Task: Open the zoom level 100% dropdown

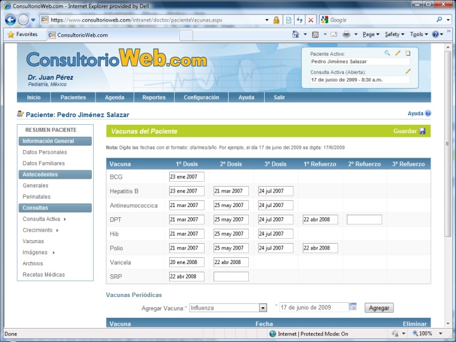Action: 440,334
